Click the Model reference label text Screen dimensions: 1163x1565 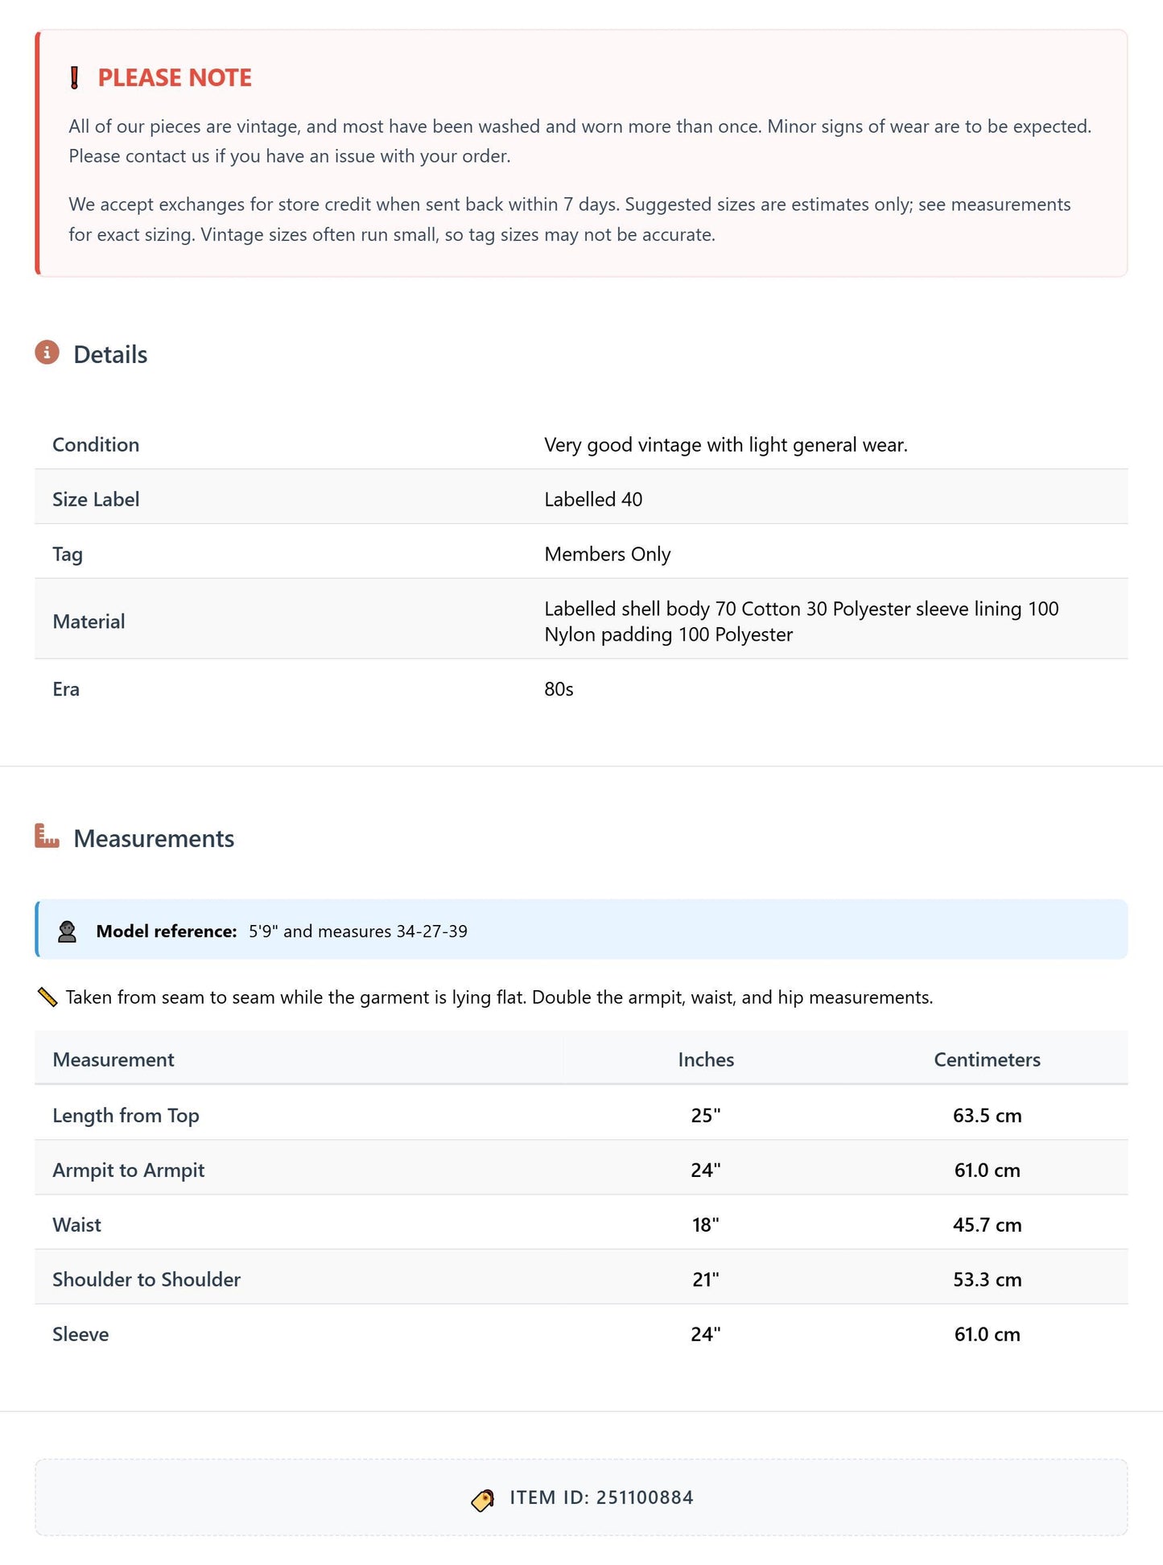pyautogui.click(x=167, y=931)
